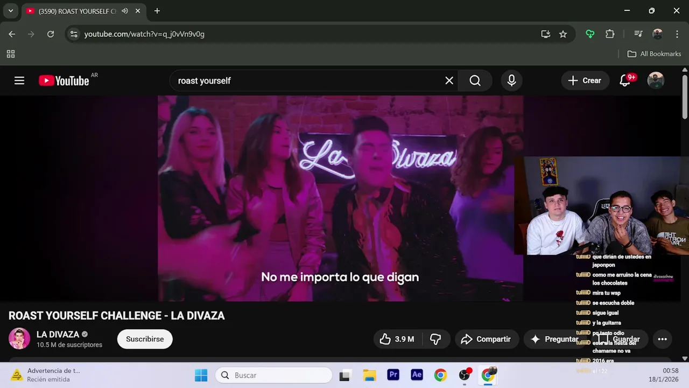The height and width of the screenshot is (388, 689).
Task: Close the ROAST YOURSELF tab
Action: coord(138,11)
